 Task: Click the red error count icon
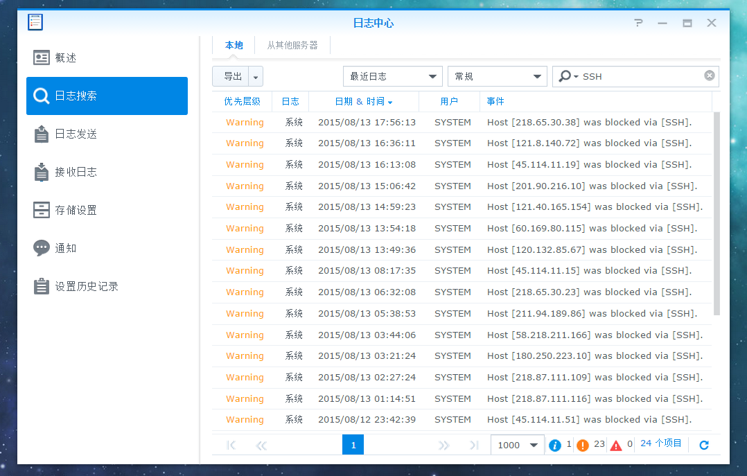(x=616, y=445)
